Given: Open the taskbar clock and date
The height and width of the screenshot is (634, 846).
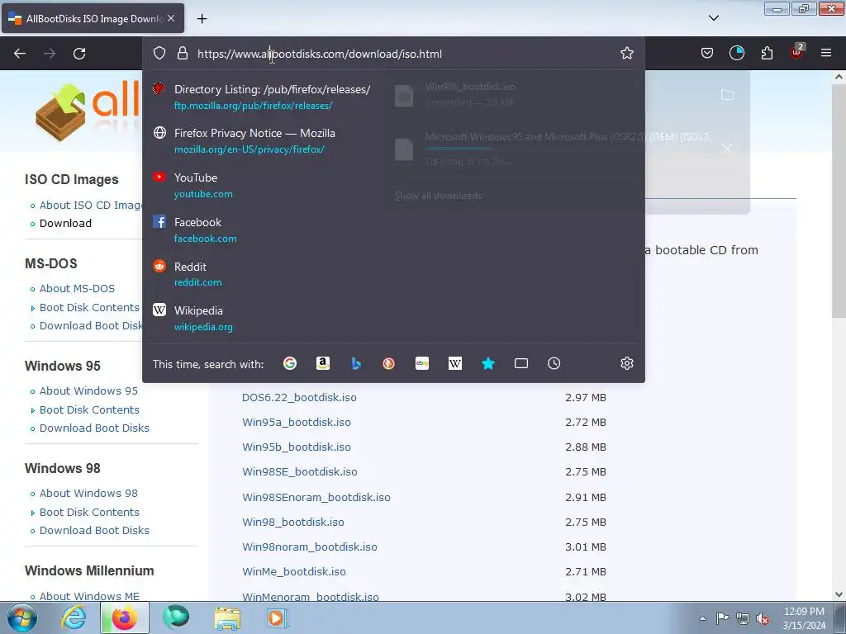Looking at the screenshot, I should [x=804, y=618].
